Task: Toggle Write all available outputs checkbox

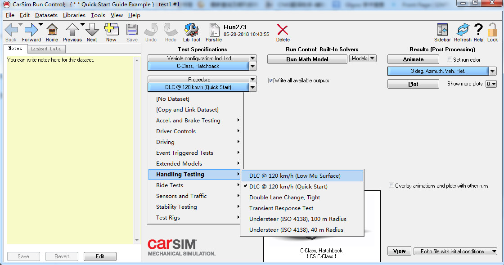Action: click(271, 81)
